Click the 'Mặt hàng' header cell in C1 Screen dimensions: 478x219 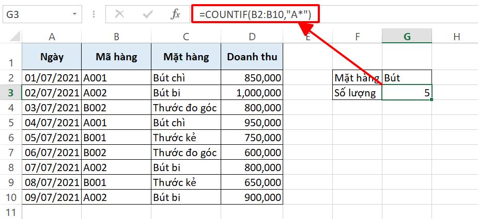[186, 57]
